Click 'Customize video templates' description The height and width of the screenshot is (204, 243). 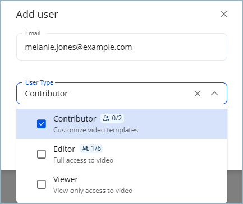95,130
